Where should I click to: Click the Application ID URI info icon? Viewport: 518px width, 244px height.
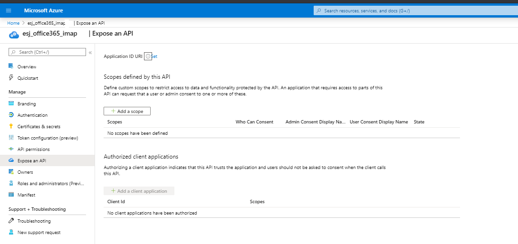(148, 56)
